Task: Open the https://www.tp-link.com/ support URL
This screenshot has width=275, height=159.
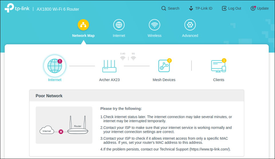Action: point(210,149)
